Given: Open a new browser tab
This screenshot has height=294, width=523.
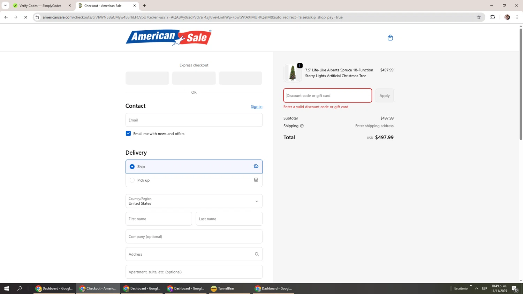Looking at the screenshot, I should click(x=144, y=6).
